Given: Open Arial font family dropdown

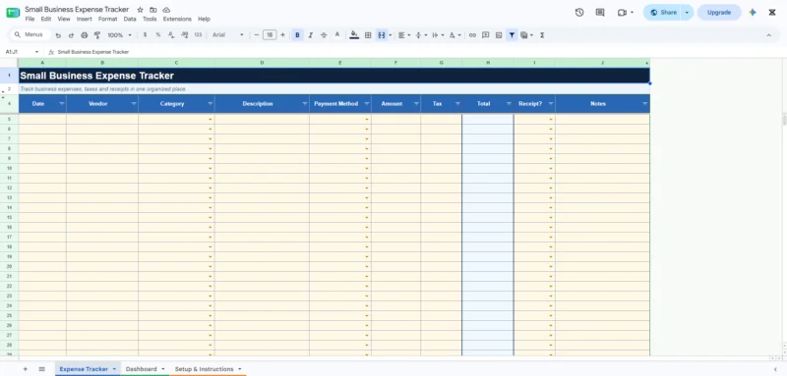Looking at the screenshot, I should pos(228,35).
